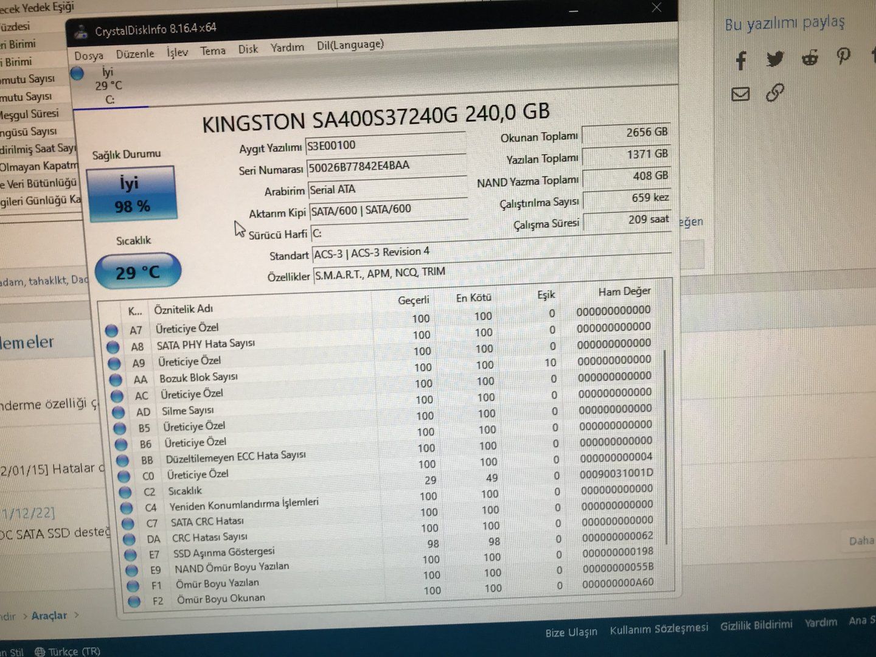Click the 29 °C temperature button
The image size is (876, 657).
[138, 271]
